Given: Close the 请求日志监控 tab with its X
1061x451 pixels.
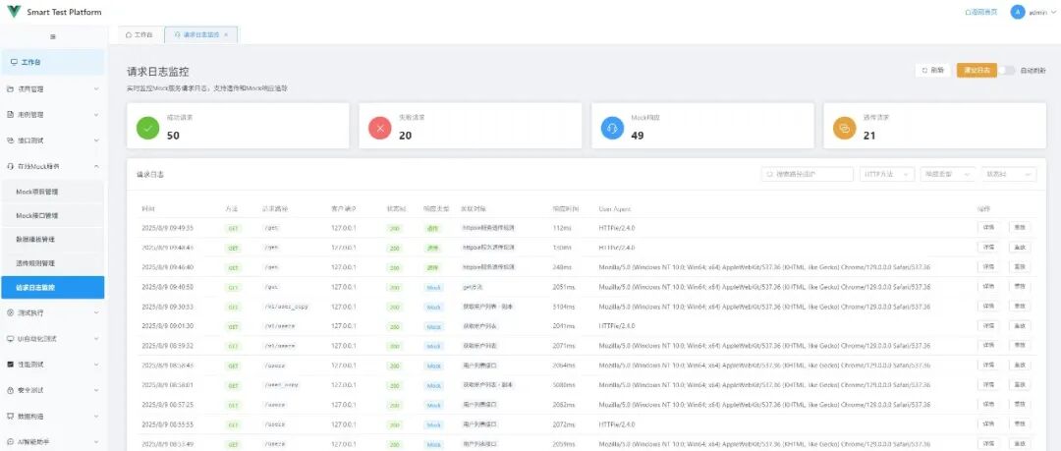Looking at the screenshot, I should pos(226,34).
